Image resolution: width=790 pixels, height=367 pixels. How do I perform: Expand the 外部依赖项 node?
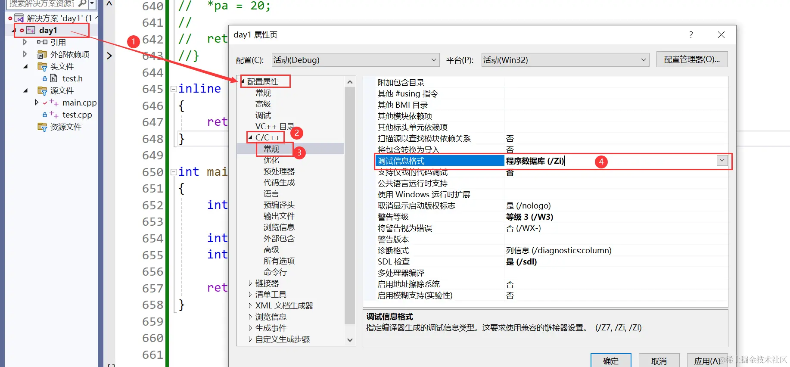point(25,54)
